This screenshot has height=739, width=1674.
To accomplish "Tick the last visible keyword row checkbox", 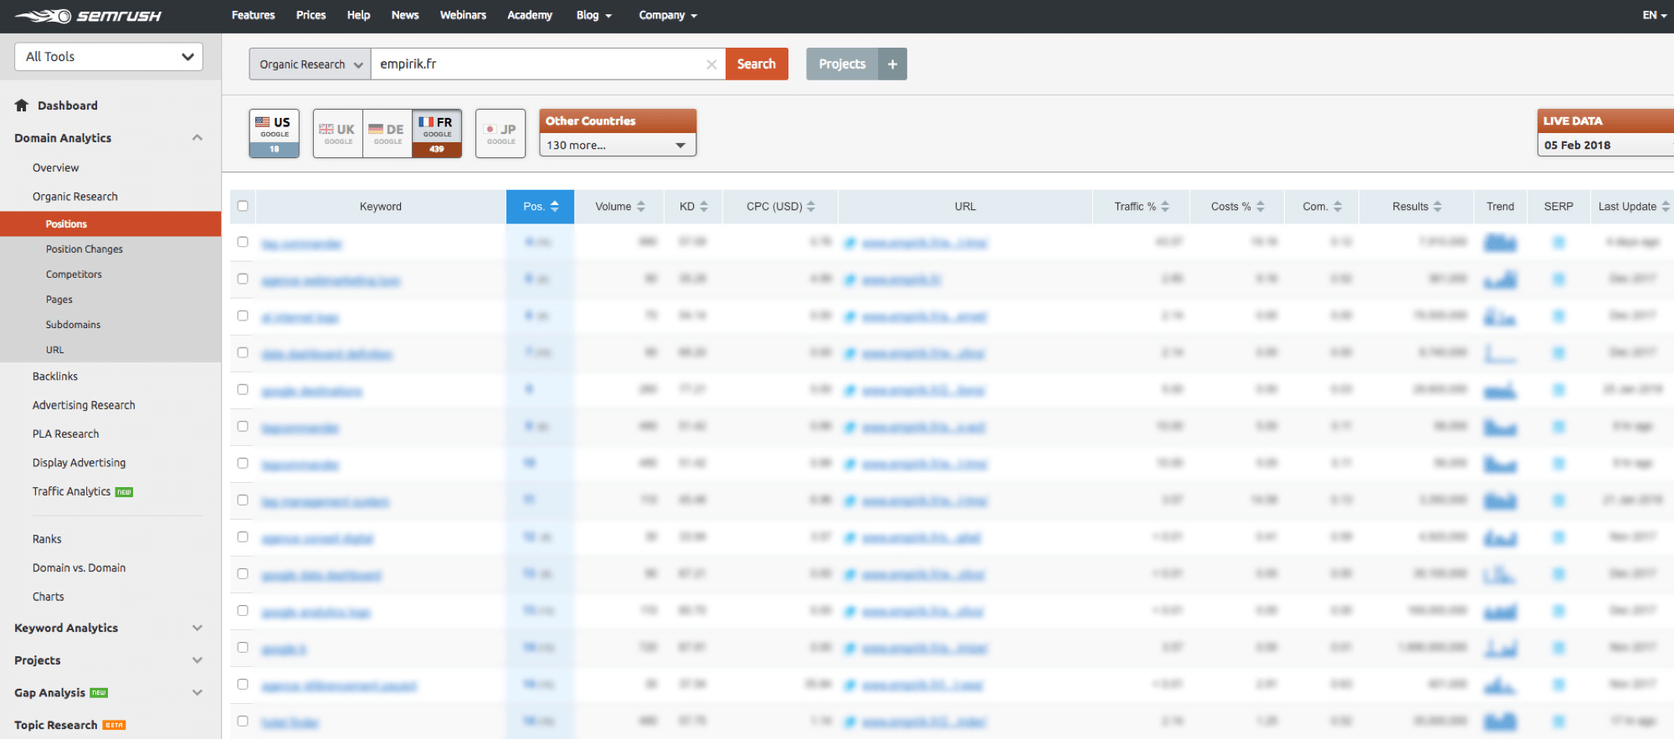I will [x=243, y=721].
